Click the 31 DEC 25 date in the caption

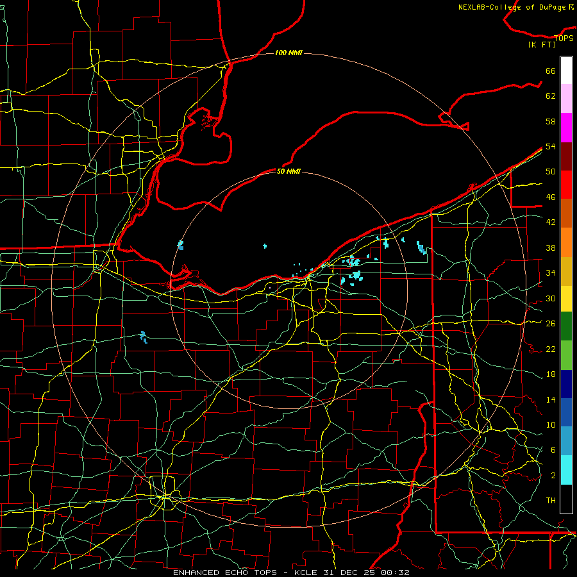tap(349, 573)
